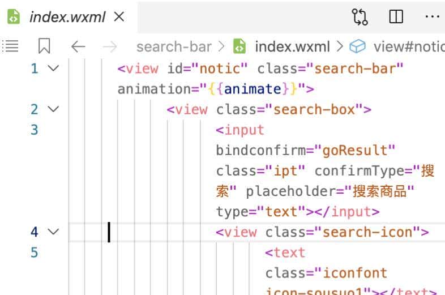Open the index.wxml breadcrumb item
The width and height of the screenshot is (445, 295).
pyautogui.click(x=292, y=46)
